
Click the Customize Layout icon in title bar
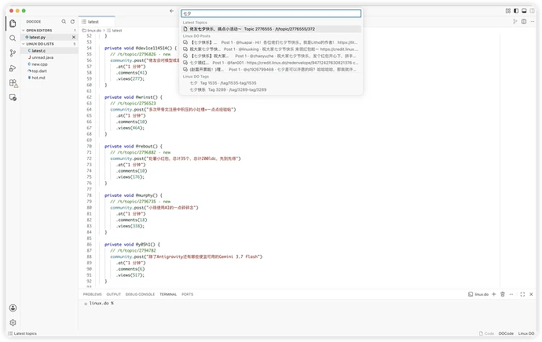click(508, 11)
